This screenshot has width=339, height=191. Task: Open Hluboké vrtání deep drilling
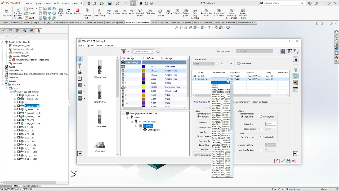(x=140, y=13)
